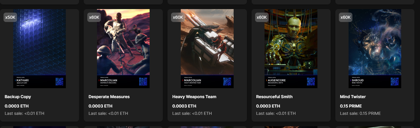Open the Heavy Weapons Team card artwork
The image size is (420, 128).
[207, 49]
